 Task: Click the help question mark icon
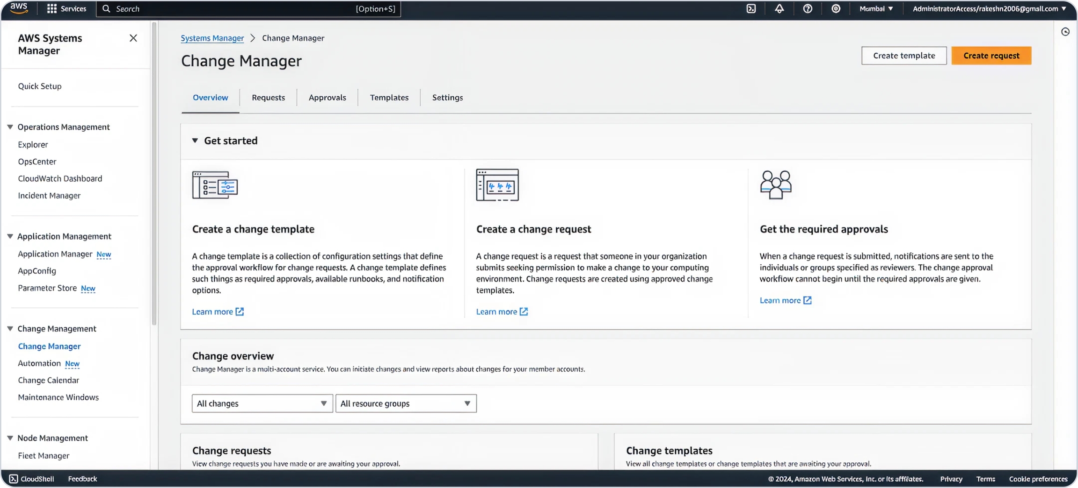pyautogui.click(x=808, y=9)
